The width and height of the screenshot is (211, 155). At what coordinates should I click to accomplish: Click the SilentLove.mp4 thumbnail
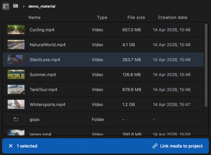click(16, 59)
